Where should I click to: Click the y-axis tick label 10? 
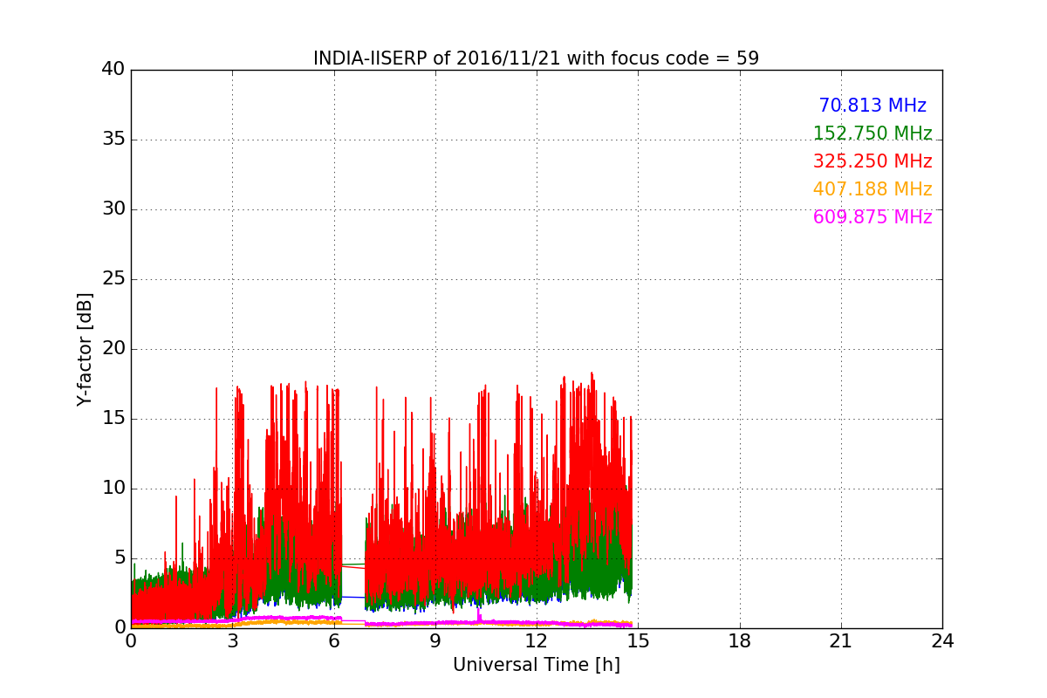pos(113,489)
